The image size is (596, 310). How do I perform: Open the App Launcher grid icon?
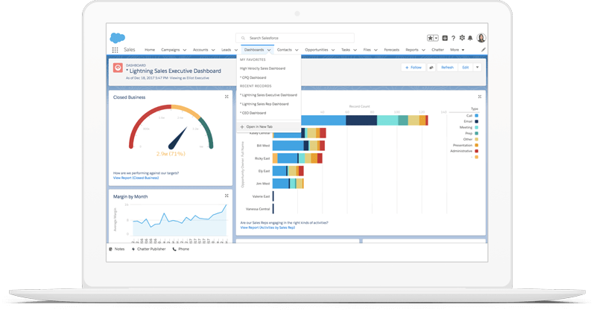pos(115,50)
